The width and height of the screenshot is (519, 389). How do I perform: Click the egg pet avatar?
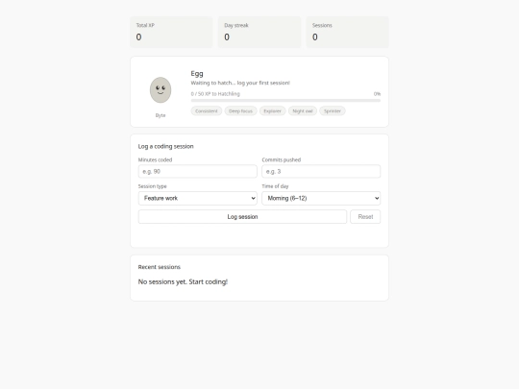tap(161, 90)
